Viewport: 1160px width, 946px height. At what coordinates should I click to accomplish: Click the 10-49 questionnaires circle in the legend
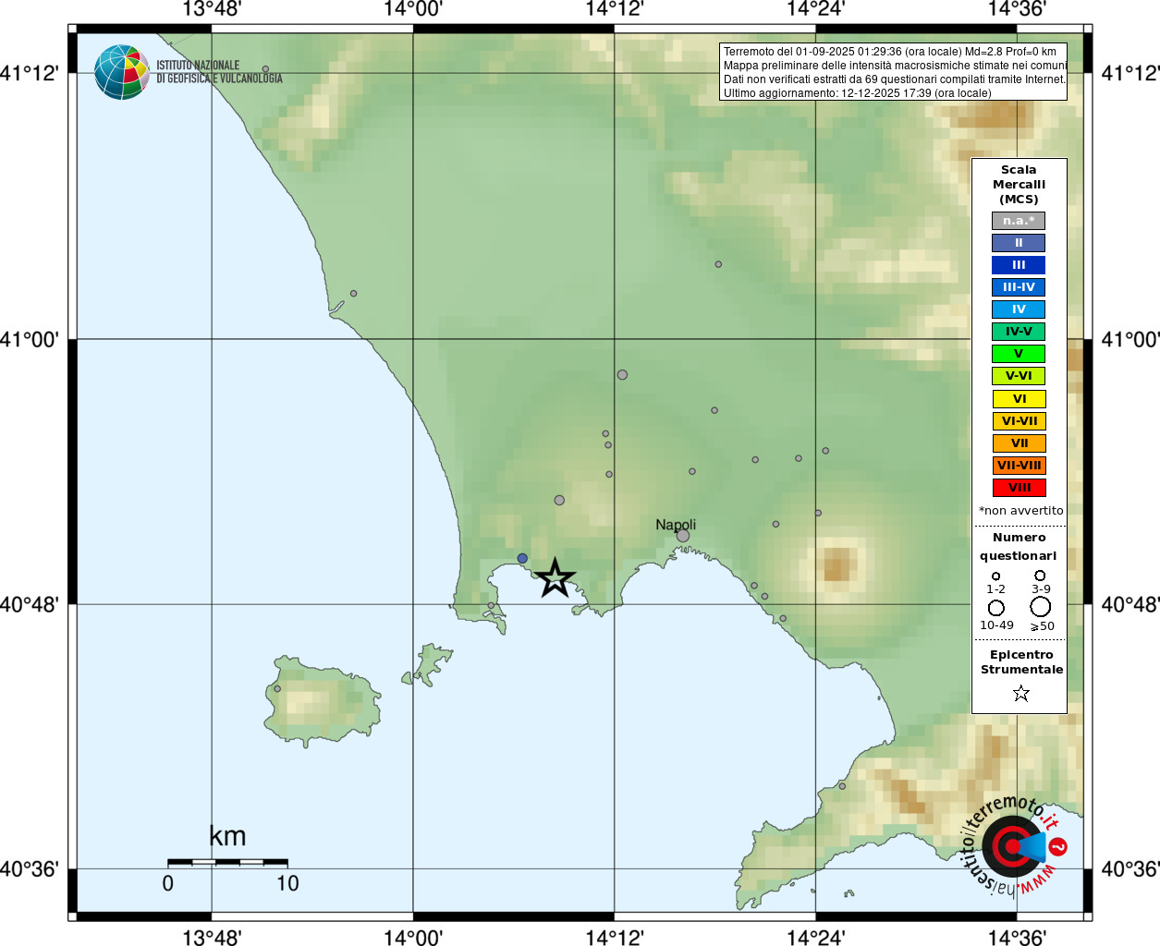click(x=996, y=608)
